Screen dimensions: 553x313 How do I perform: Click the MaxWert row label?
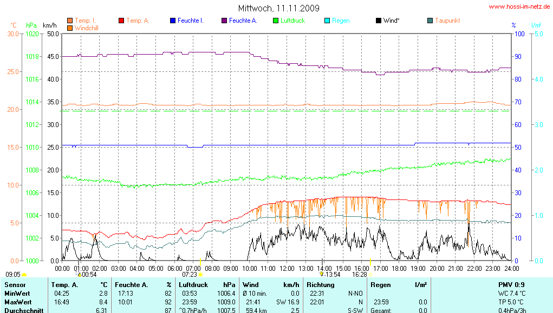pyautogui.click(x=19, y=302)
